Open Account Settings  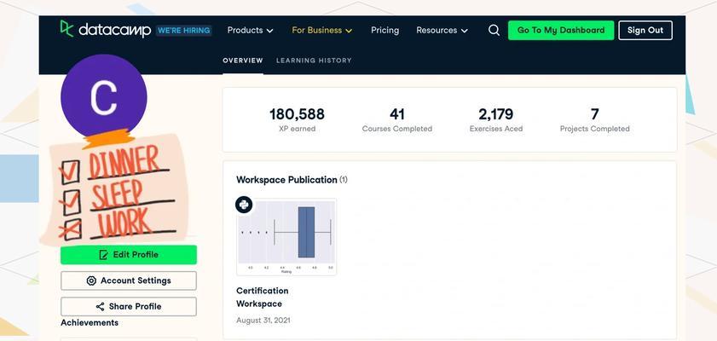129,280
